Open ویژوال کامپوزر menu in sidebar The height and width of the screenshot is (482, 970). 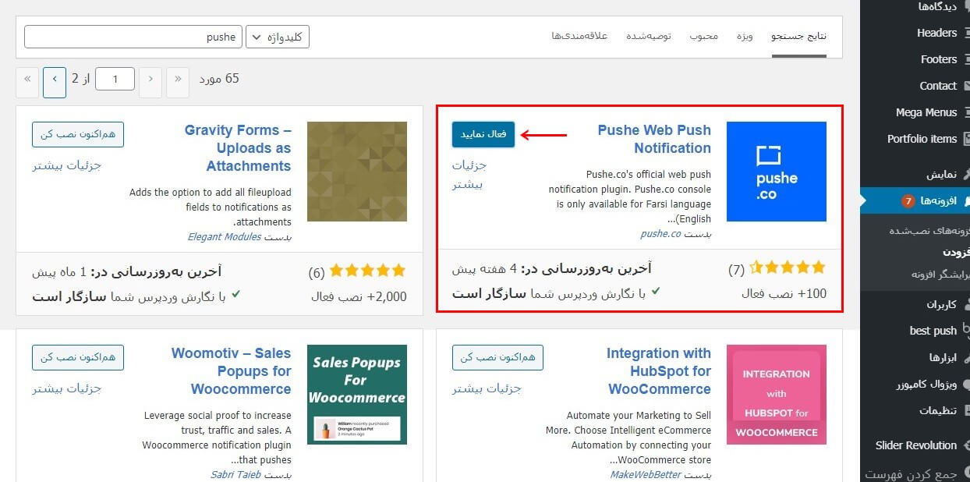pos(926,384)
